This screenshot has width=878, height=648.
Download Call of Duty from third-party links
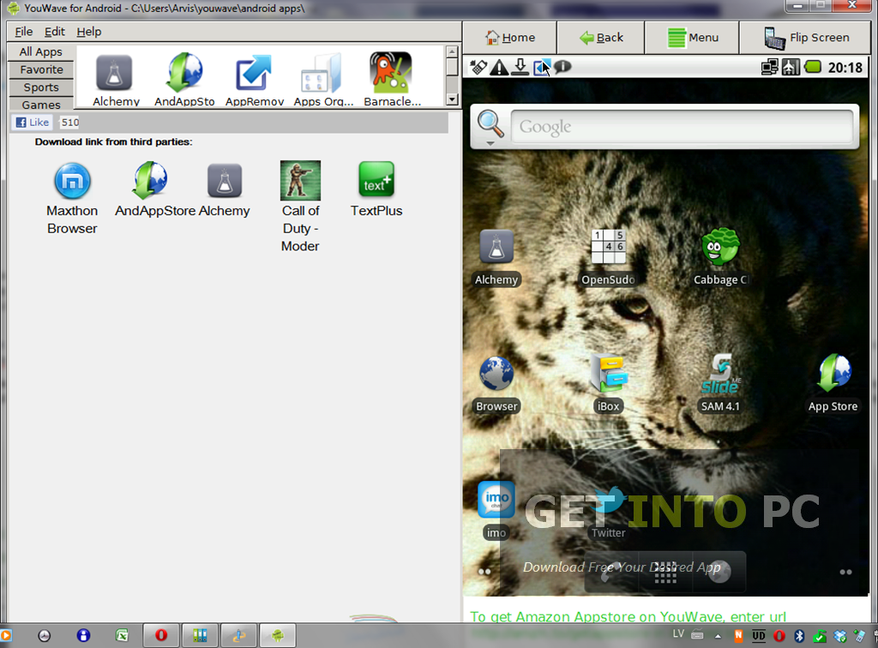tap(301, 207)
